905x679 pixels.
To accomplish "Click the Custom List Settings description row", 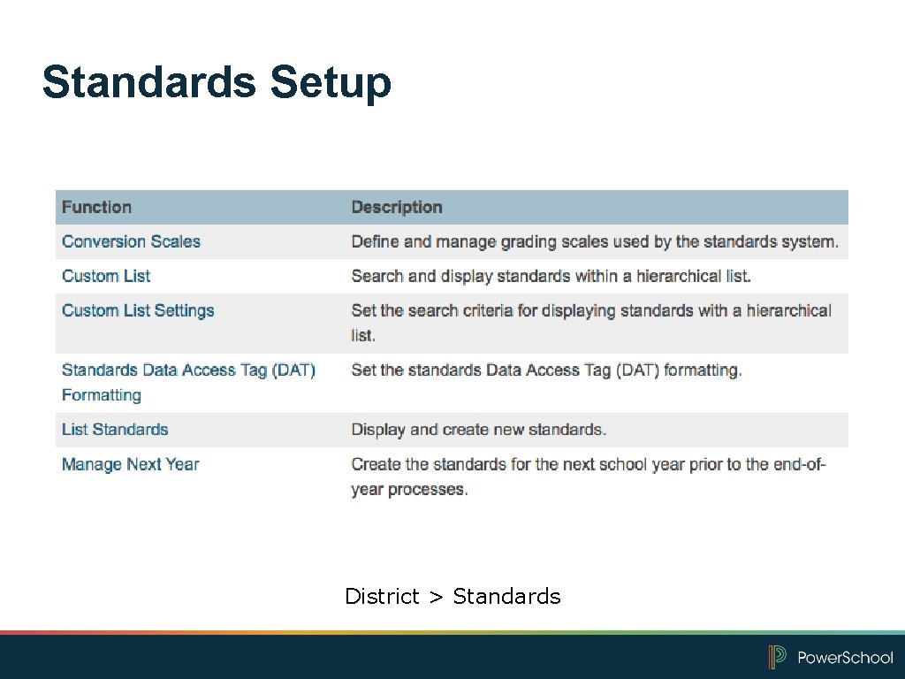I will [590, 323].
